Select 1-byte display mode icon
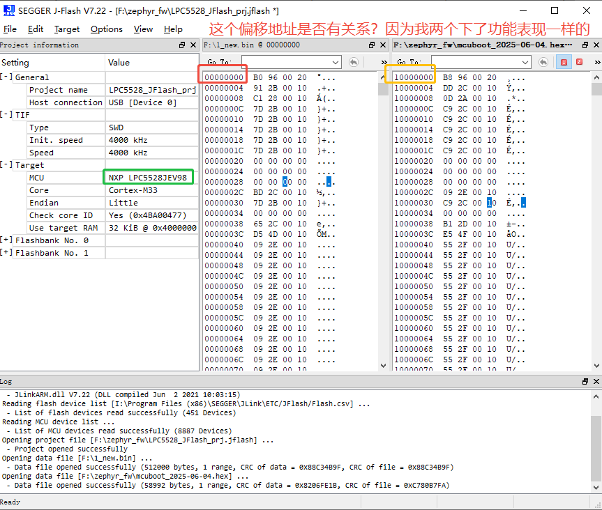Screen dimensions: 602x510 [x=564, y=62]
